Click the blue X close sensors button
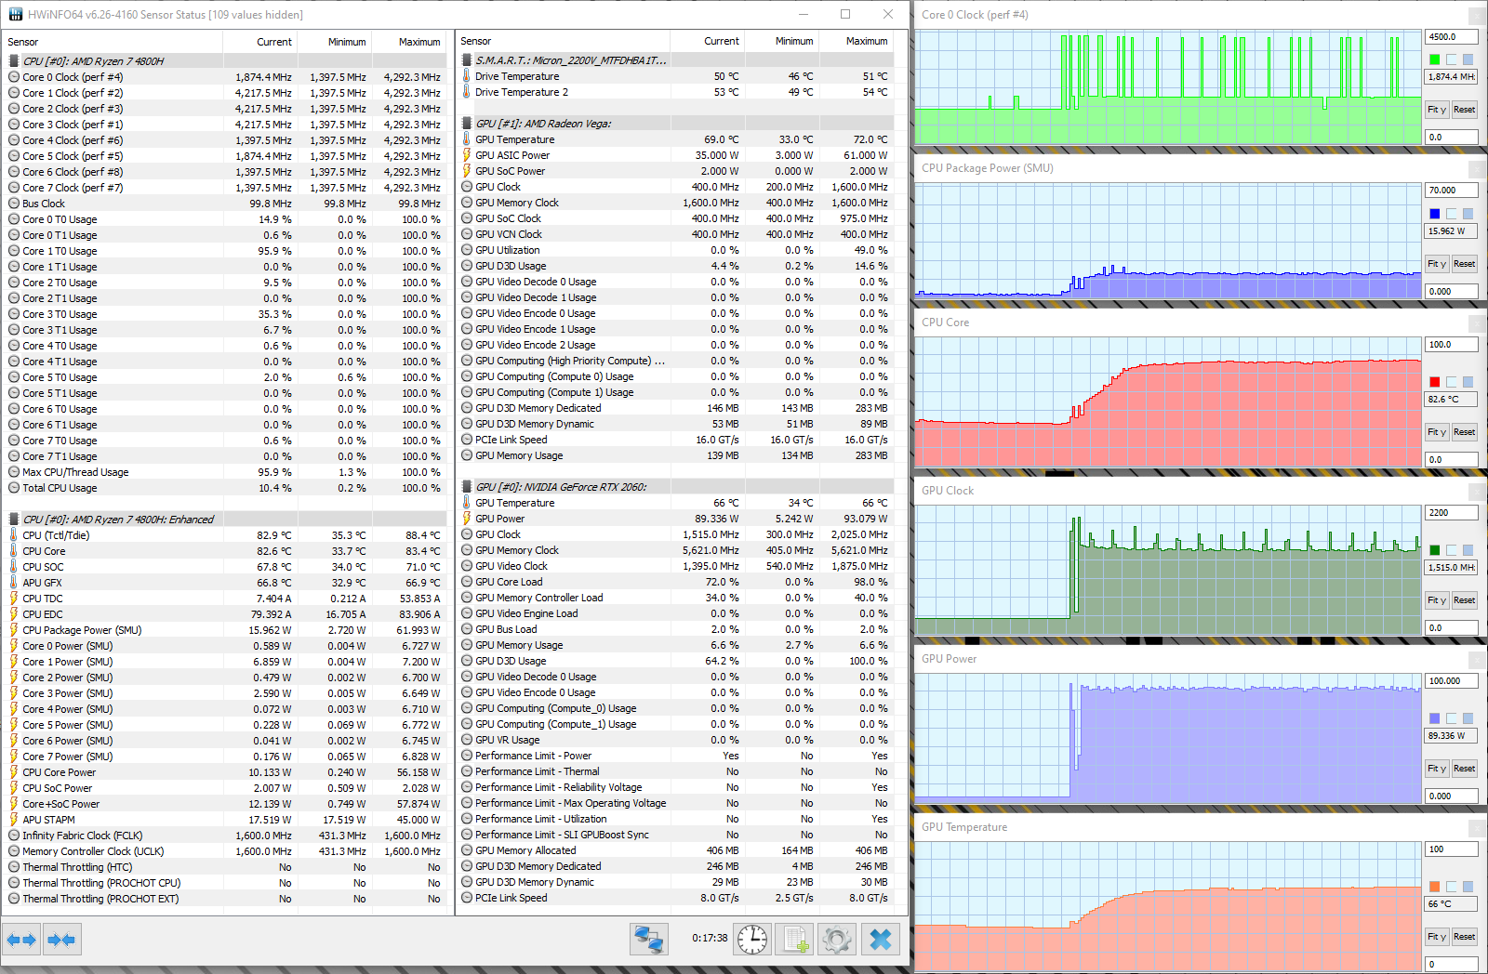 pos(881,940)
